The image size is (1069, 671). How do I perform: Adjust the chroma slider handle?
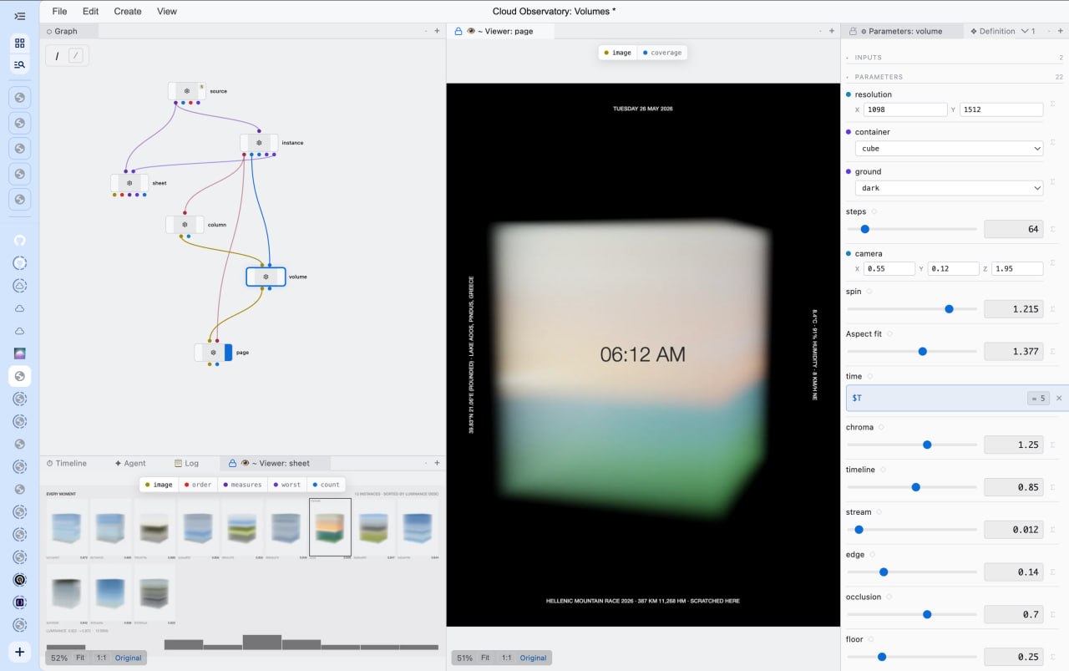pyautogui.click(x=927, y=445)
